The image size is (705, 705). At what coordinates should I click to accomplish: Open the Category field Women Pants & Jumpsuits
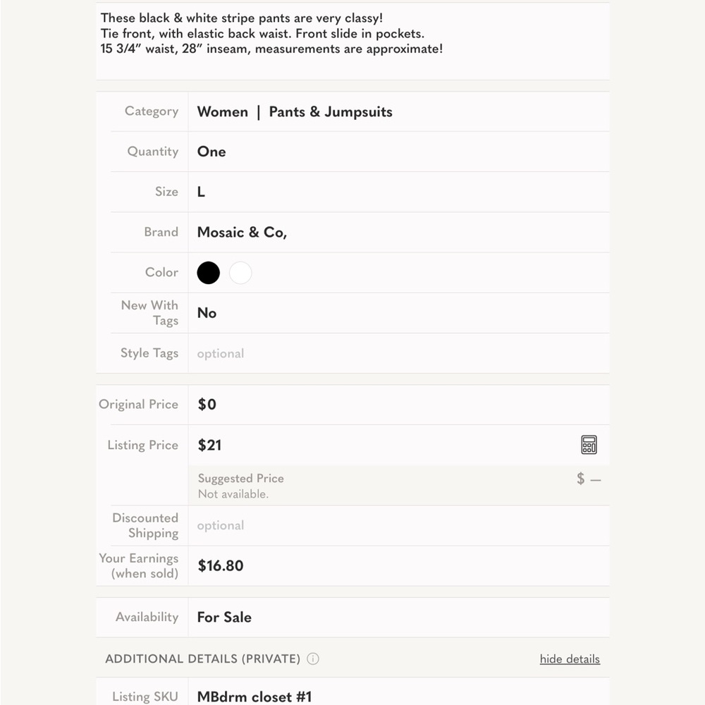(x=399, y=111)
